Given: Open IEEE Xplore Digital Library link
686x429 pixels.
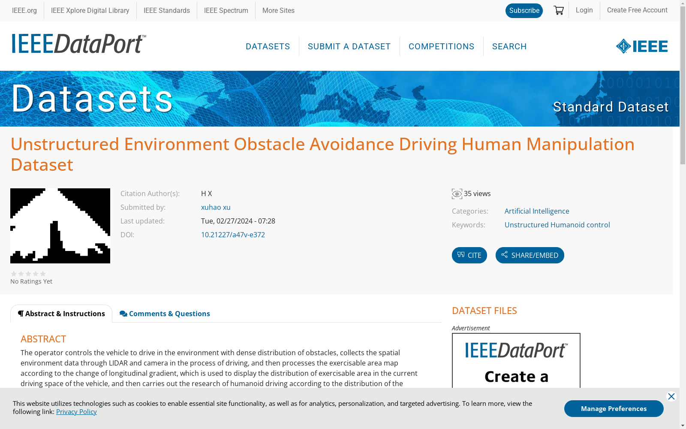Looking at the screenshot, I should point(90,10).
